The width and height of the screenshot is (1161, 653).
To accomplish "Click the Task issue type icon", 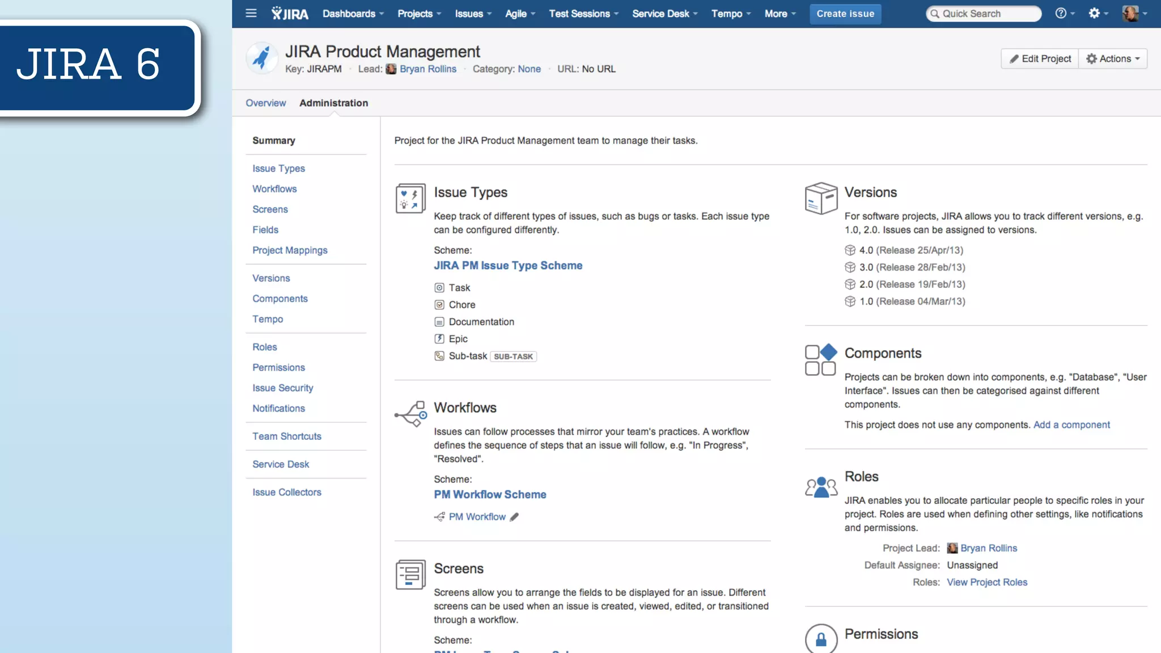I will (439, 288).
